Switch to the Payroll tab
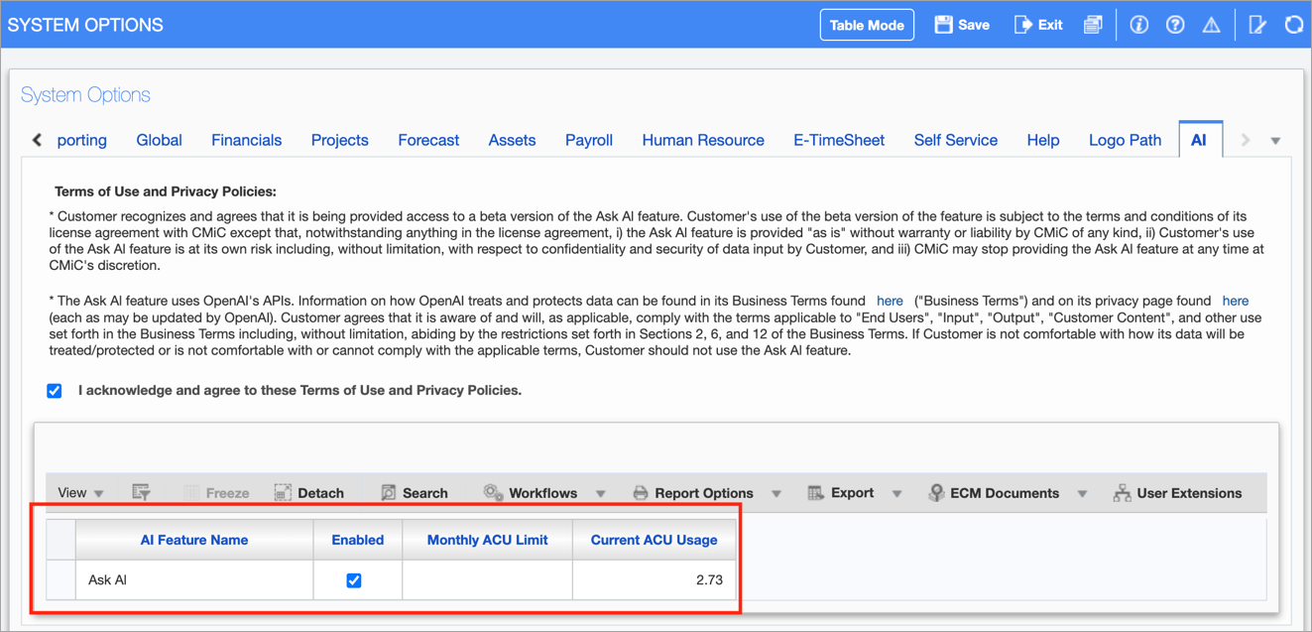1312x632 pixels. tap(589, 140)
